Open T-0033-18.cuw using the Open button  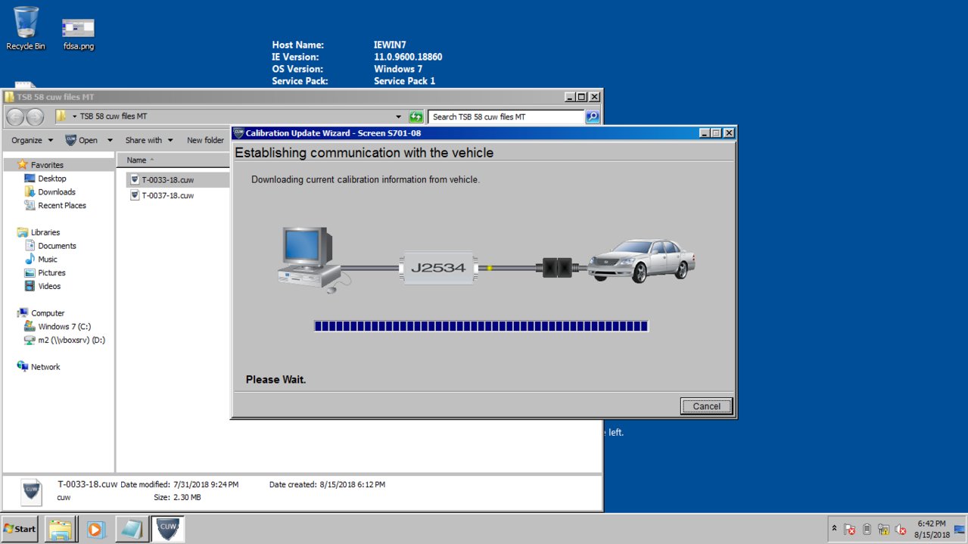82,140
